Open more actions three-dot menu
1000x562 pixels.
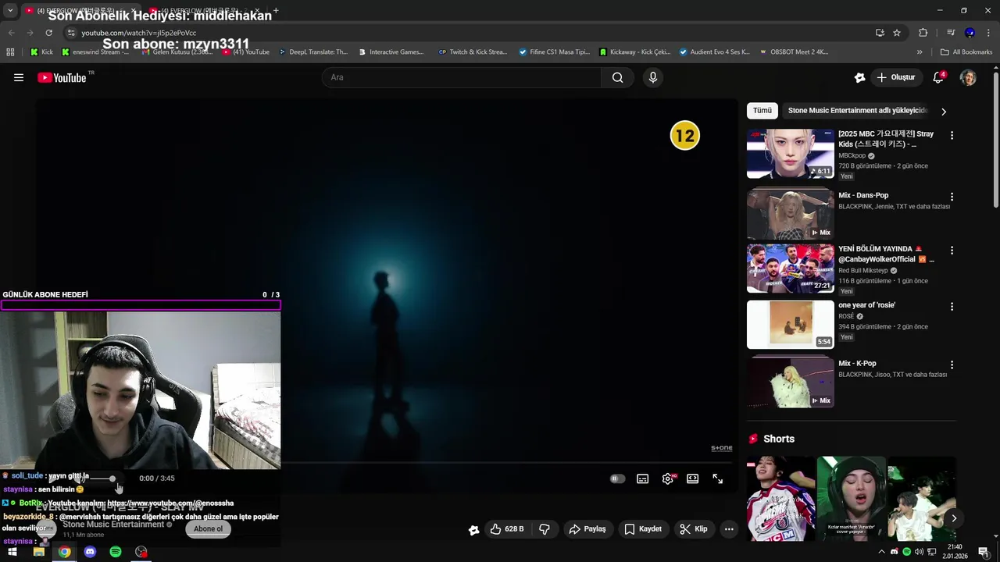click(x=729, y=529)
